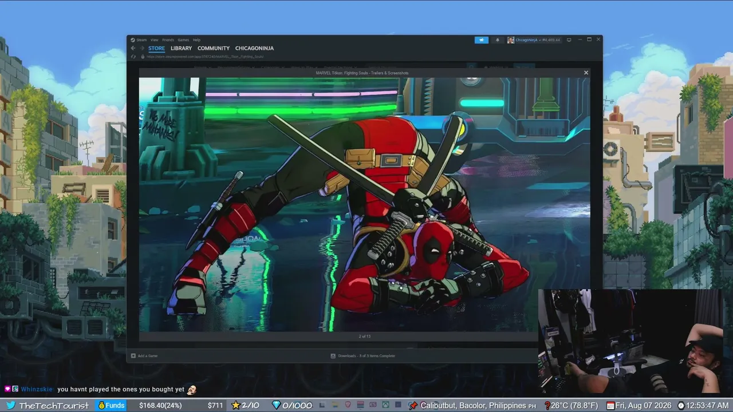The image size is (733, 412).
Task: Click the chat message from Whinzskie
Action: pyautogui.click(x=121, y=389)
